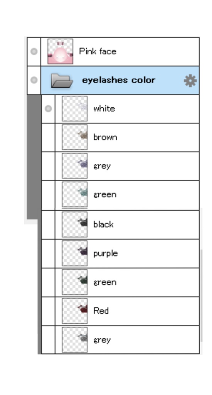Hide the eyelashes color folder

(34, 80)
